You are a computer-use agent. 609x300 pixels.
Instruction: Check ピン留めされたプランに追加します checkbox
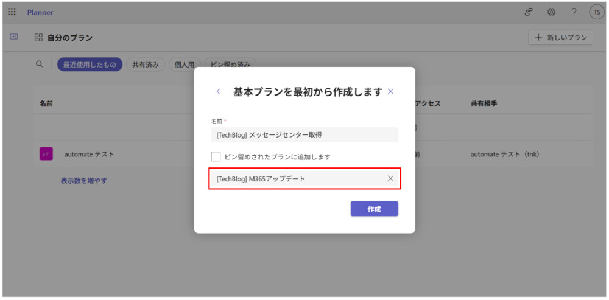pyautogui.click(x=216, y=157)
